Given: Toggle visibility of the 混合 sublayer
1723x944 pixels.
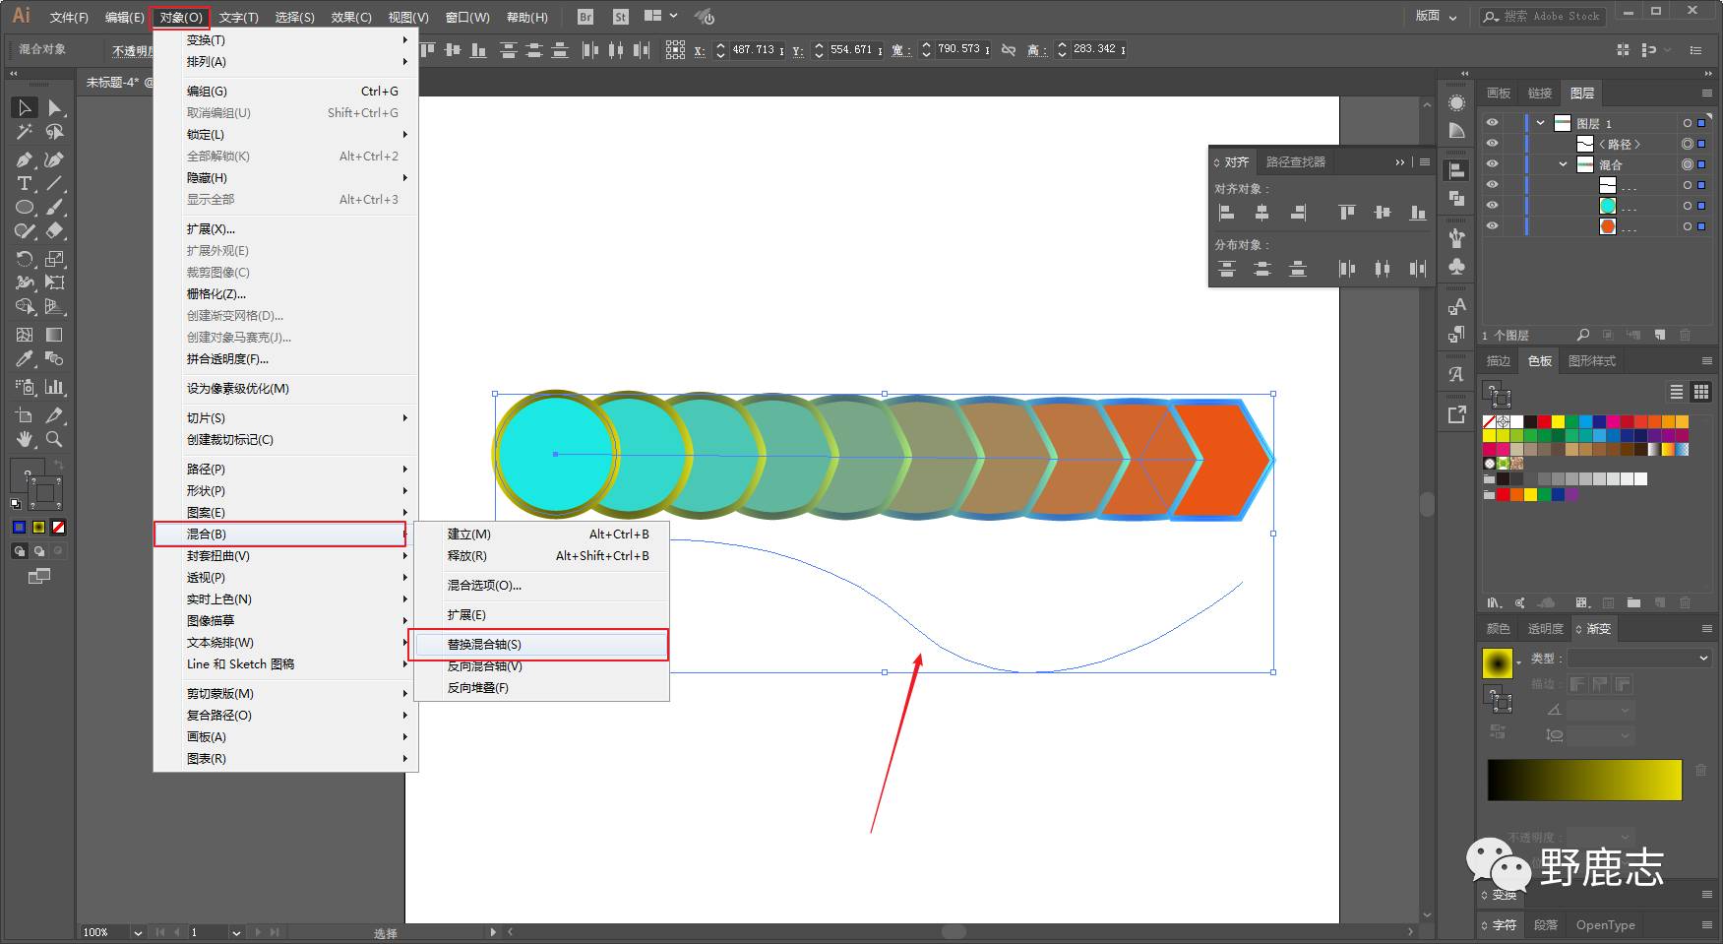Looking at the screenshot, I should point(1493,164).
